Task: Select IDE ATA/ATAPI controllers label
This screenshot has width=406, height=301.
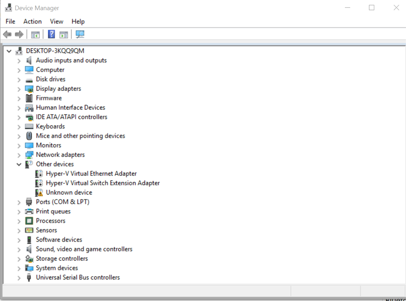Action: (71, 117)
